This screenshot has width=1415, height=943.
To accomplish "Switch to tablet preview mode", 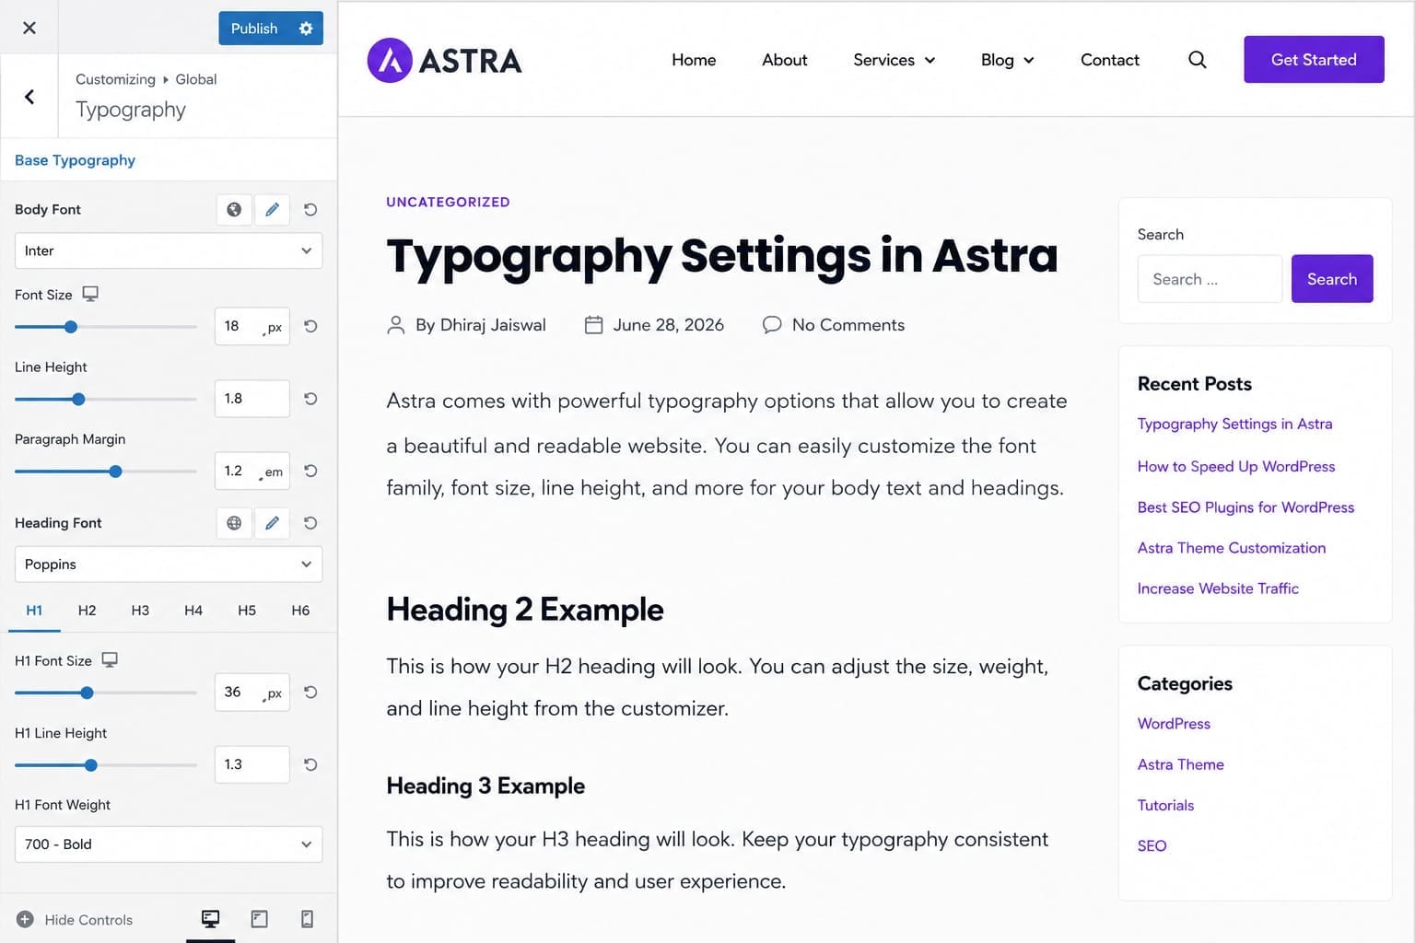I will (x=260, y=919).
